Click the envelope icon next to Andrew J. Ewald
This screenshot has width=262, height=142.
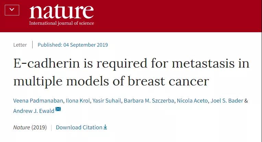coord(58,109)
